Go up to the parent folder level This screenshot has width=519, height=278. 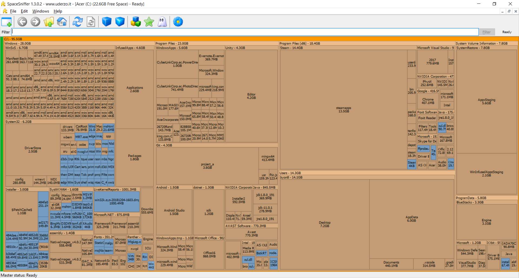49,22
